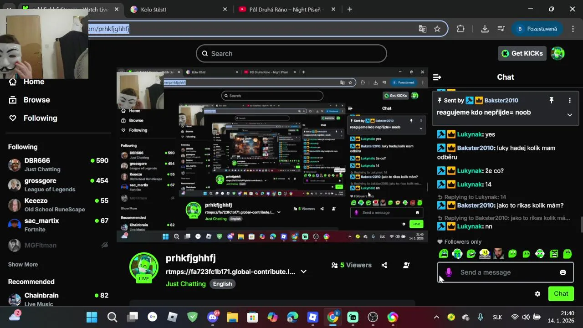Screen dimensions: 583x328
Task: Click the share icon next to viewer count
Action: 384,265
